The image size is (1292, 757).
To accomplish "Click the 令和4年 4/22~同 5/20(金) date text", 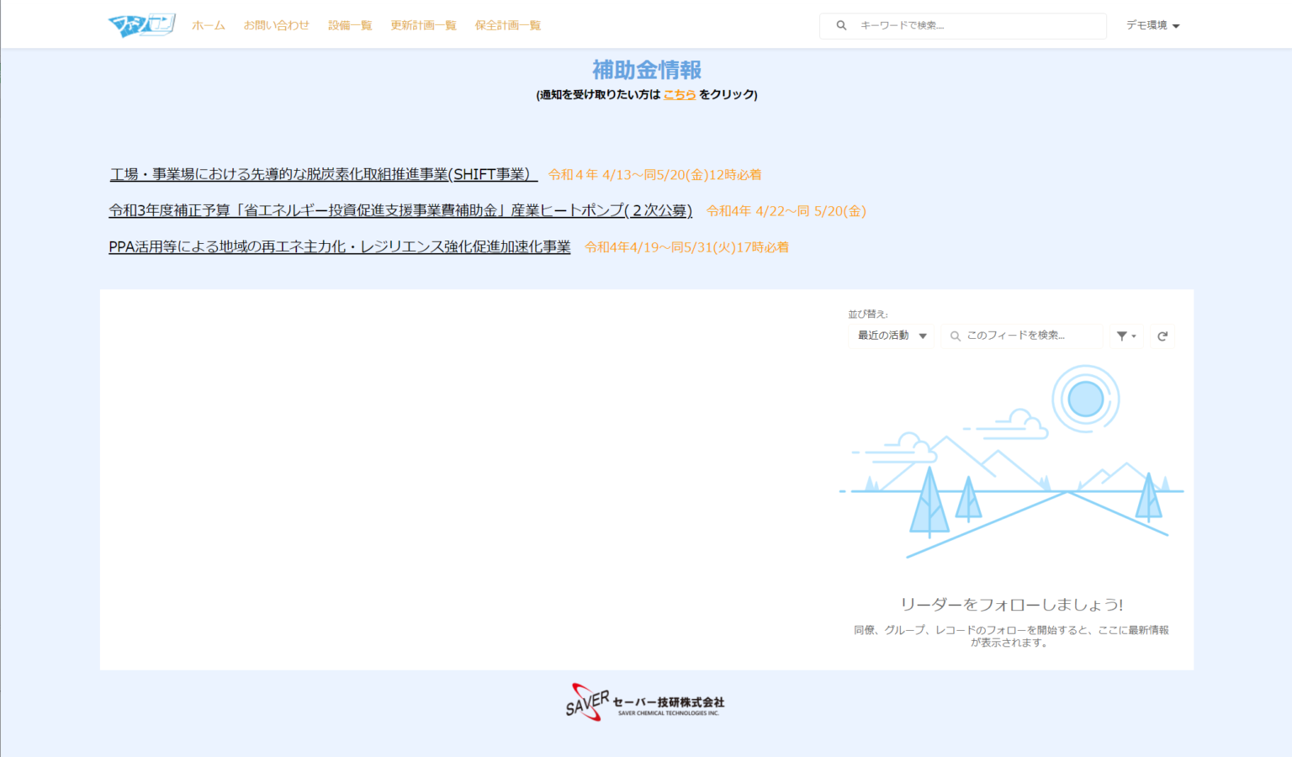I will tap(786, 211).
